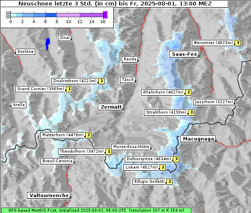Click the dark blue 6-8 cm legend band
The image size is (251, 213).
coord(51,15)
